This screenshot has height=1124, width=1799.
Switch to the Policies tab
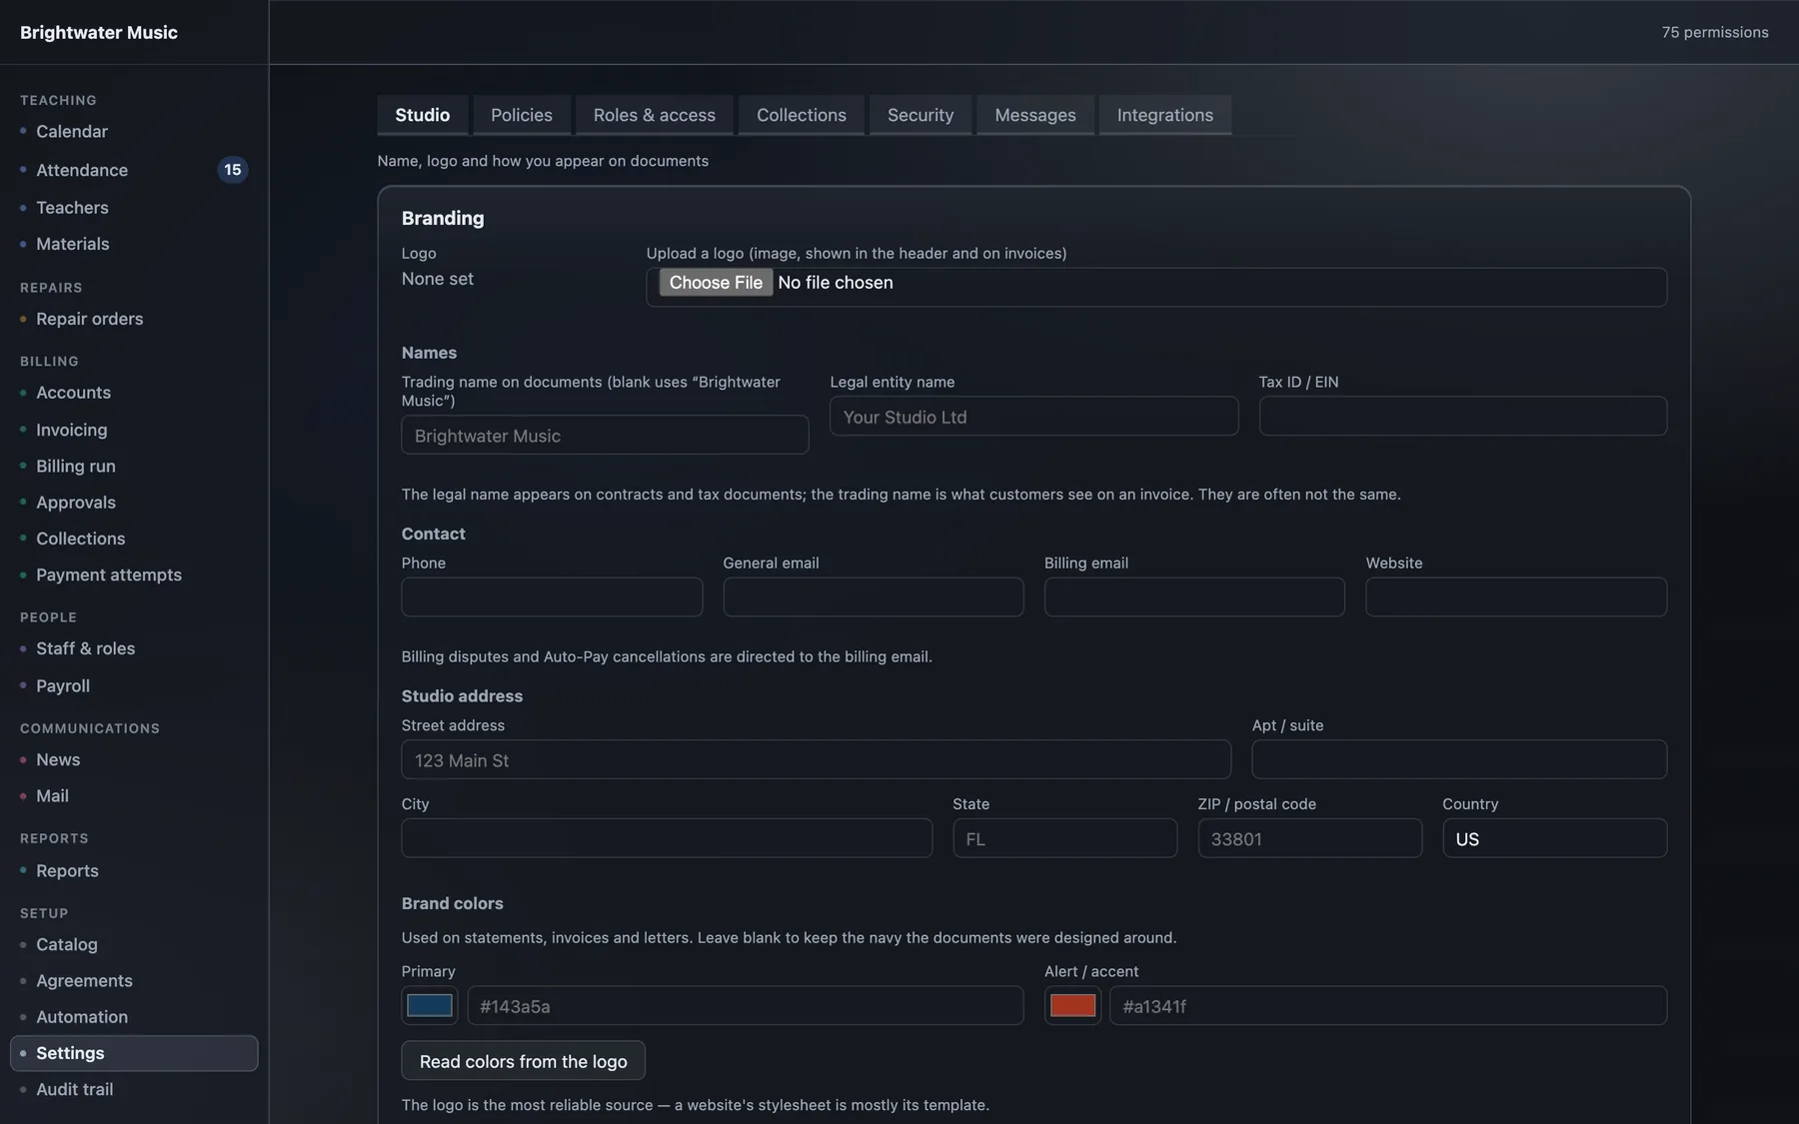click(522, 115)
